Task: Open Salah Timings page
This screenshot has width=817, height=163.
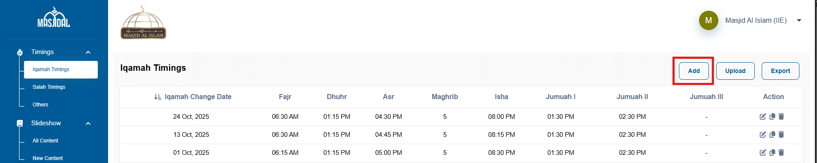Action: click(49, 87)
